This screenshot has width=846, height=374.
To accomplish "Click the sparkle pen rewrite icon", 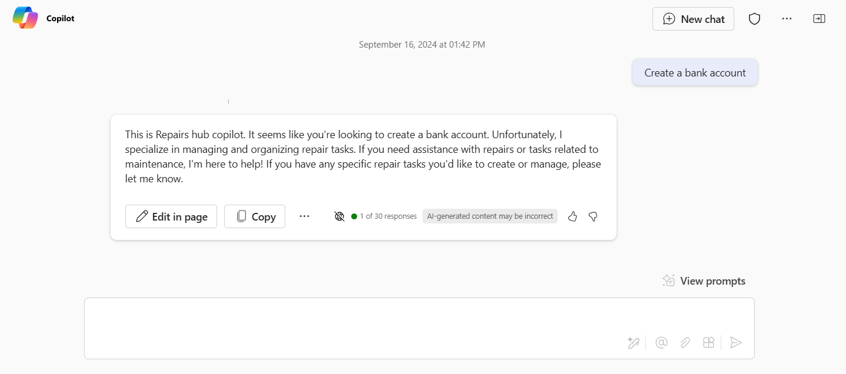I will coord(633,342).
